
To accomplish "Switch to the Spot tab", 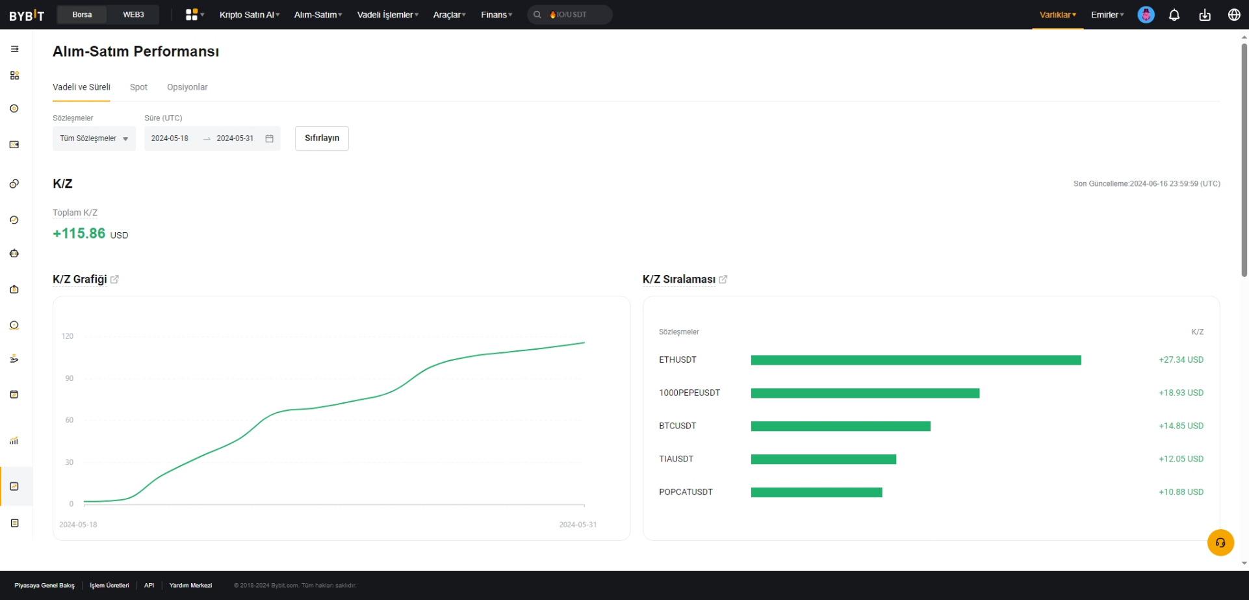I will click(138, 87).
